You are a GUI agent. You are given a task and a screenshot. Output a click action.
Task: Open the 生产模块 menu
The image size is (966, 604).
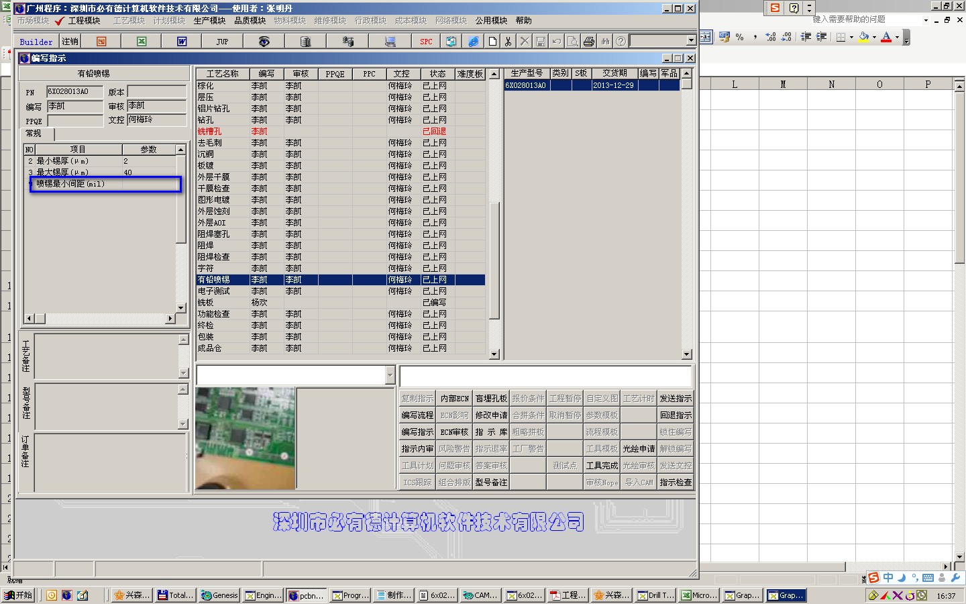(209, 21)
